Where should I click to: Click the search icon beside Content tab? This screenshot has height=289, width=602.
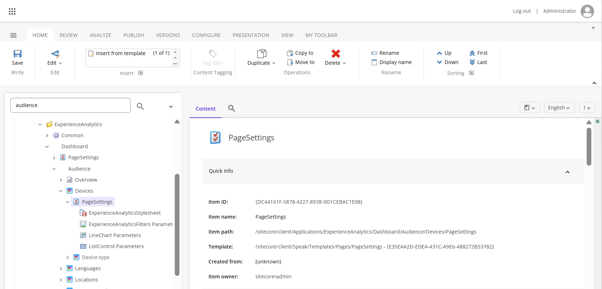click(231, 108)
